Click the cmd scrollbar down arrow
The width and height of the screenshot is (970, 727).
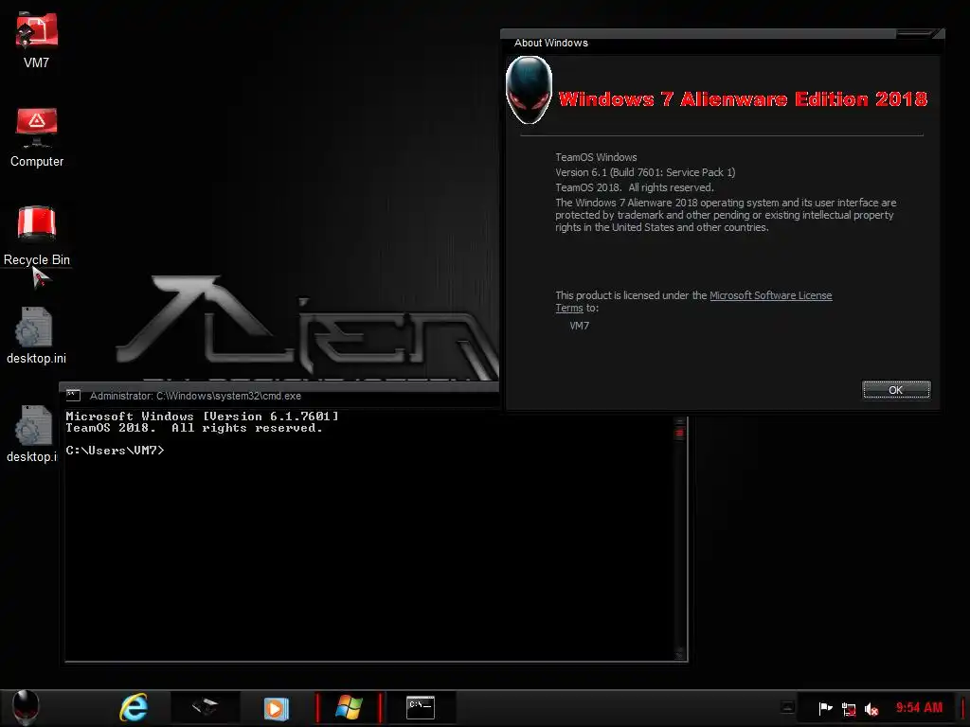coord(680,654)
